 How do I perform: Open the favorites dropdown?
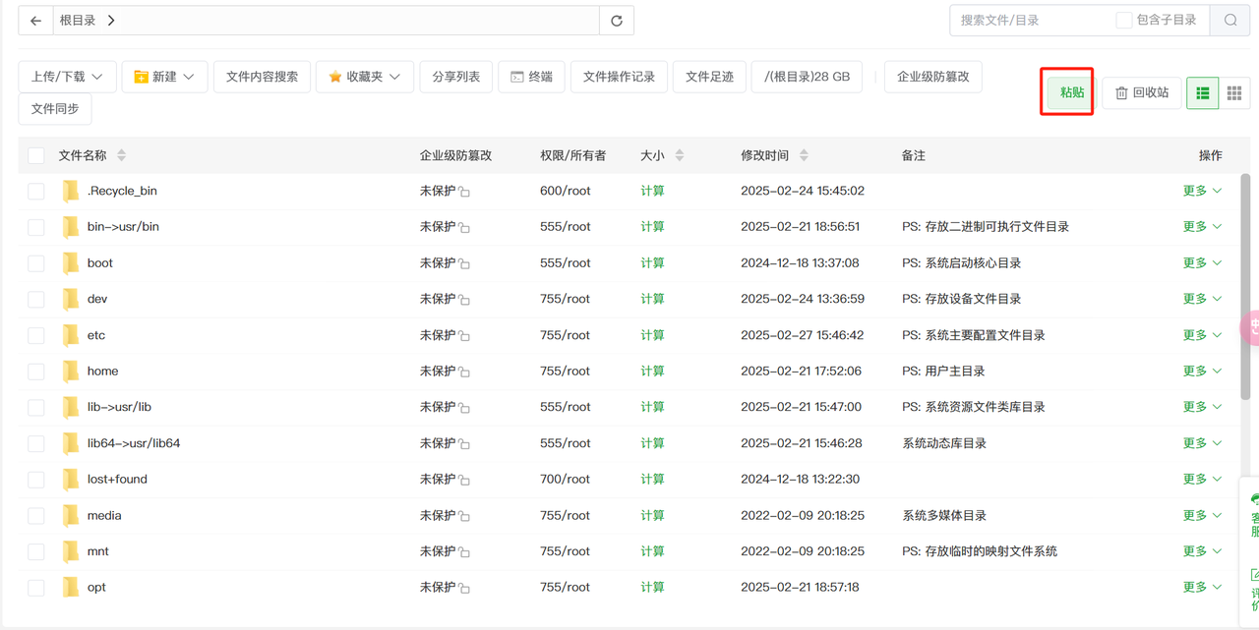[x=365, y=77]
